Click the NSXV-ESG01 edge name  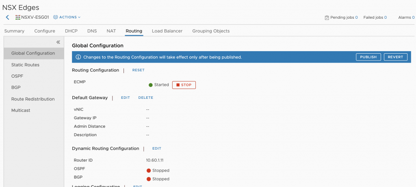(35, 17)
